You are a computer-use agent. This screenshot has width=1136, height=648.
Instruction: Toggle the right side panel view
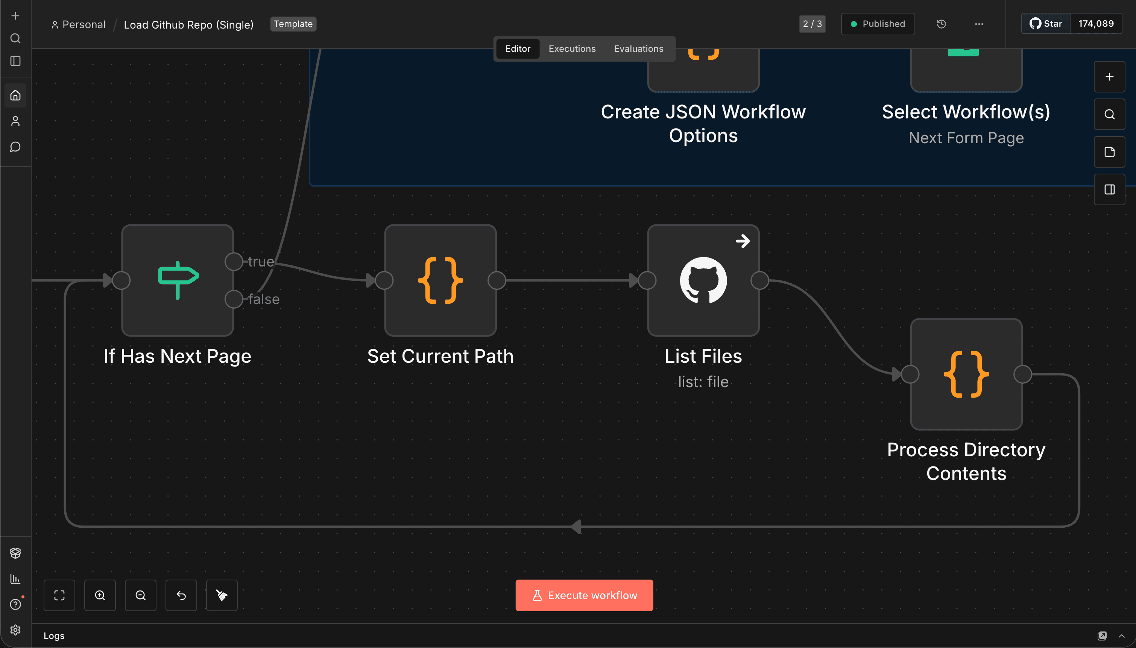point(1109,189)
